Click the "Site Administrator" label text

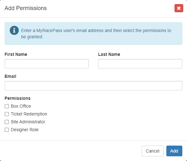[28, 122]
